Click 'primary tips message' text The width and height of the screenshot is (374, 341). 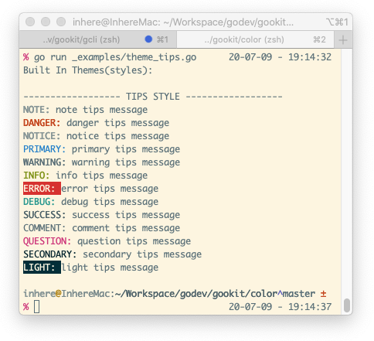126,149
